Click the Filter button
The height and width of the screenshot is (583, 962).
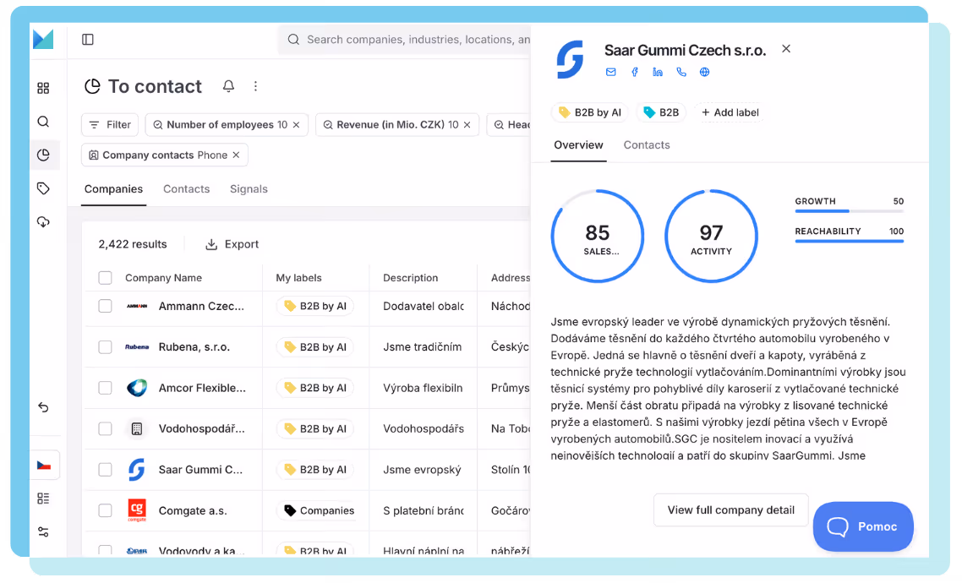110,124
